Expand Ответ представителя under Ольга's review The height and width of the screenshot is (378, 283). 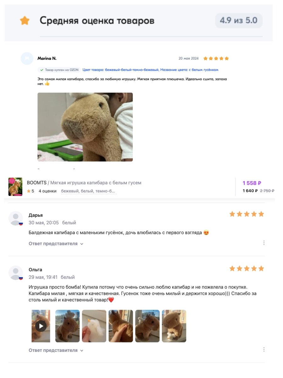point(56,350)
